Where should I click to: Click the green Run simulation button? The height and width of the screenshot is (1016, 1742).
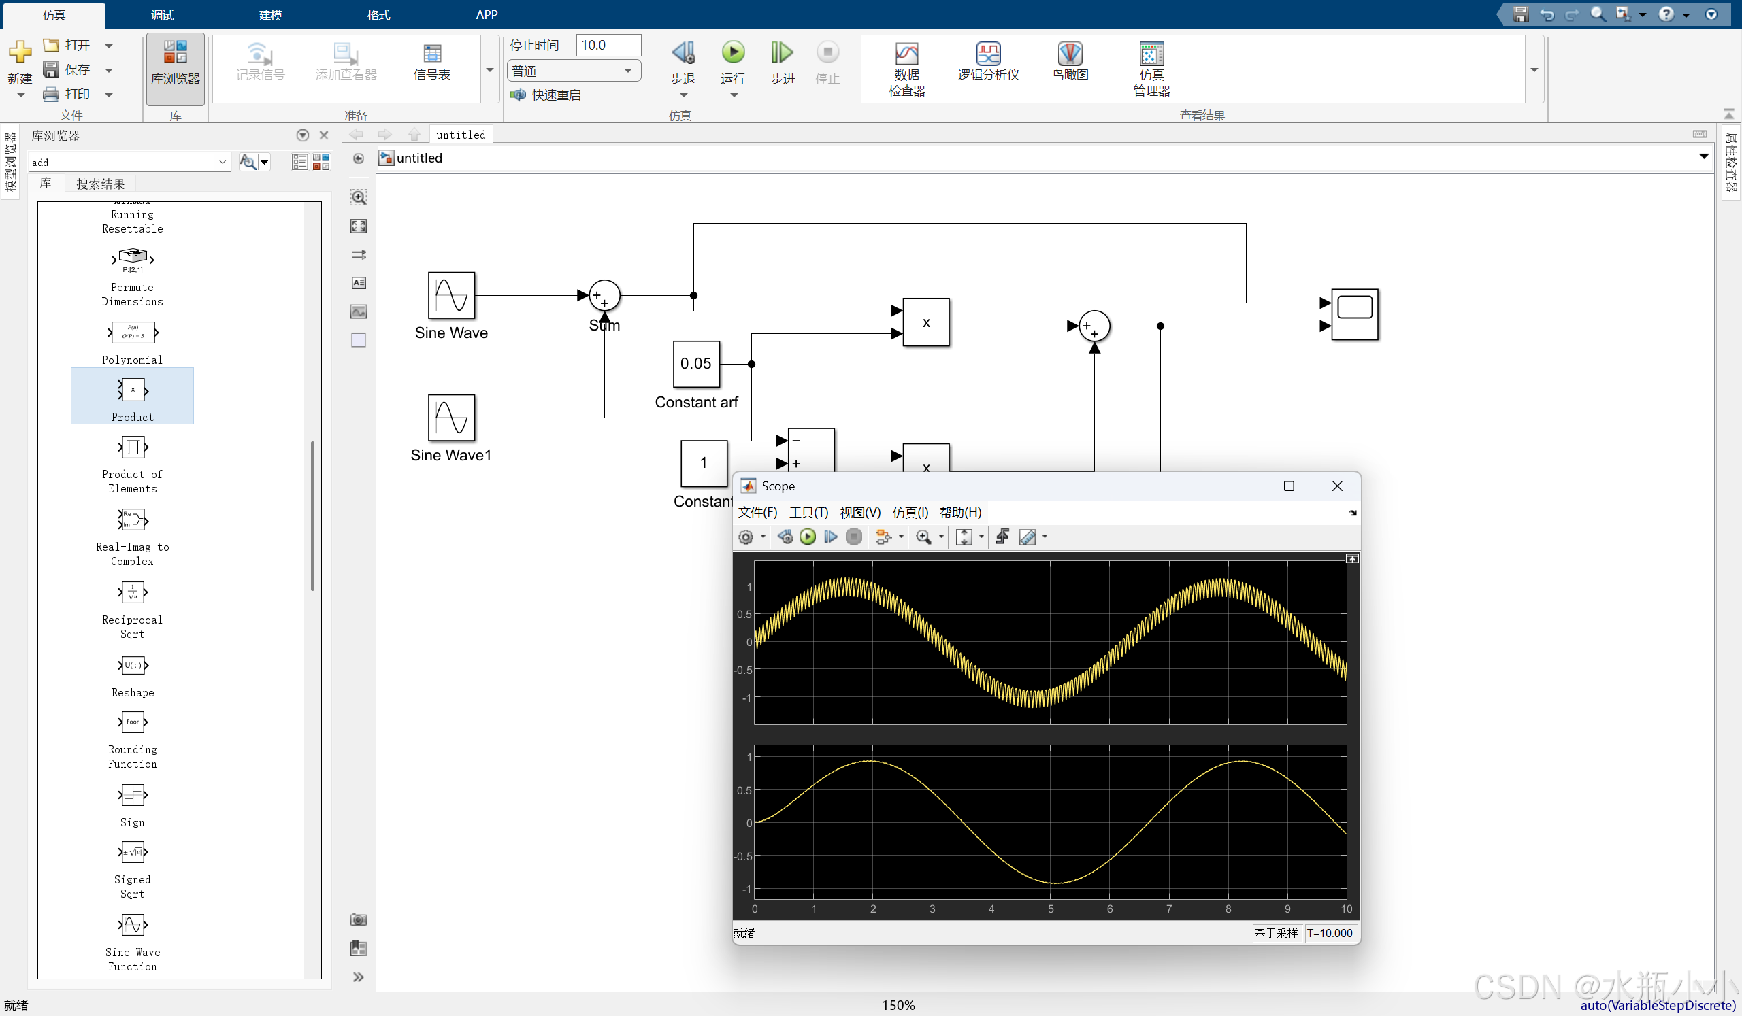tap(733, 52)
